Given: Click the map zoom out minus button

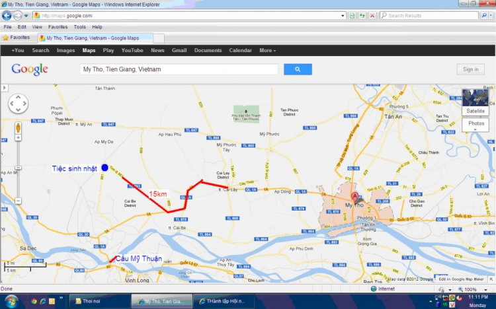Looking at the screenshot, I should [19, 201].
